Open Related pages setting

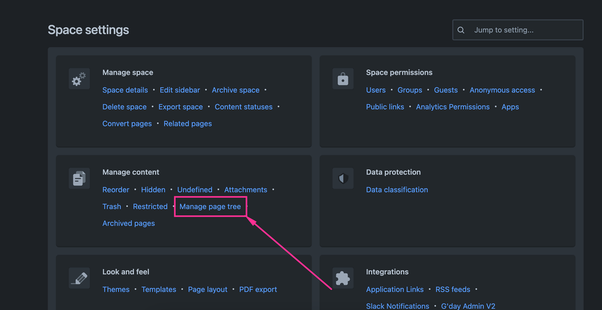click(188, 124)
